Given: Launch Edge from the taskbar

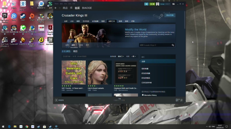Looking at the screenshot, I should [9, 126].
